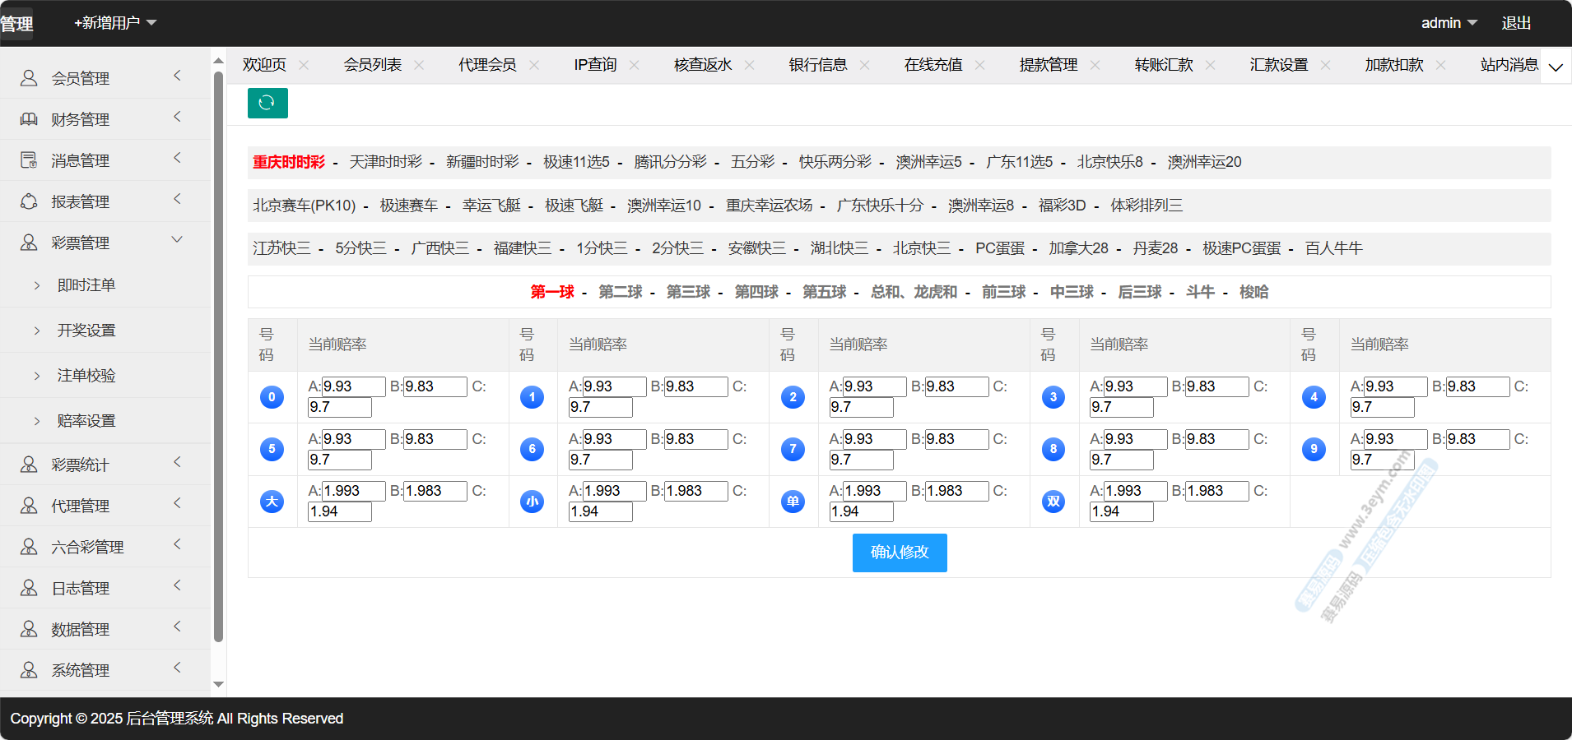1572x740 pixels.
Task: Click the 消息管理 document icon
Action: pos(29,160)
